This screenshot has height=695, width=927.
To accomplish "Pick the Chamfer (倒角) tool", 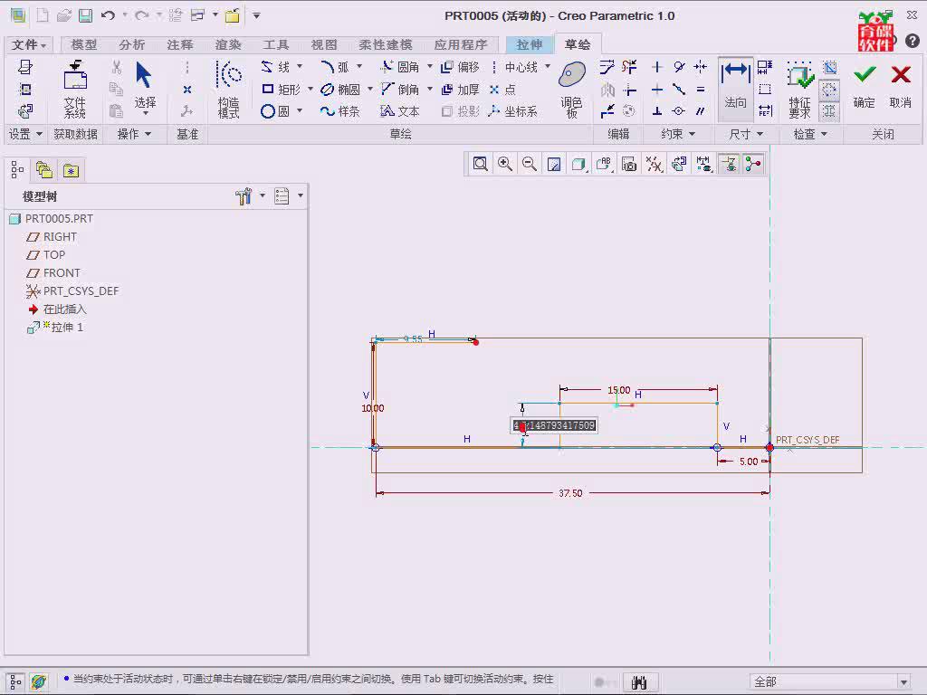I will tap(399, 90).
